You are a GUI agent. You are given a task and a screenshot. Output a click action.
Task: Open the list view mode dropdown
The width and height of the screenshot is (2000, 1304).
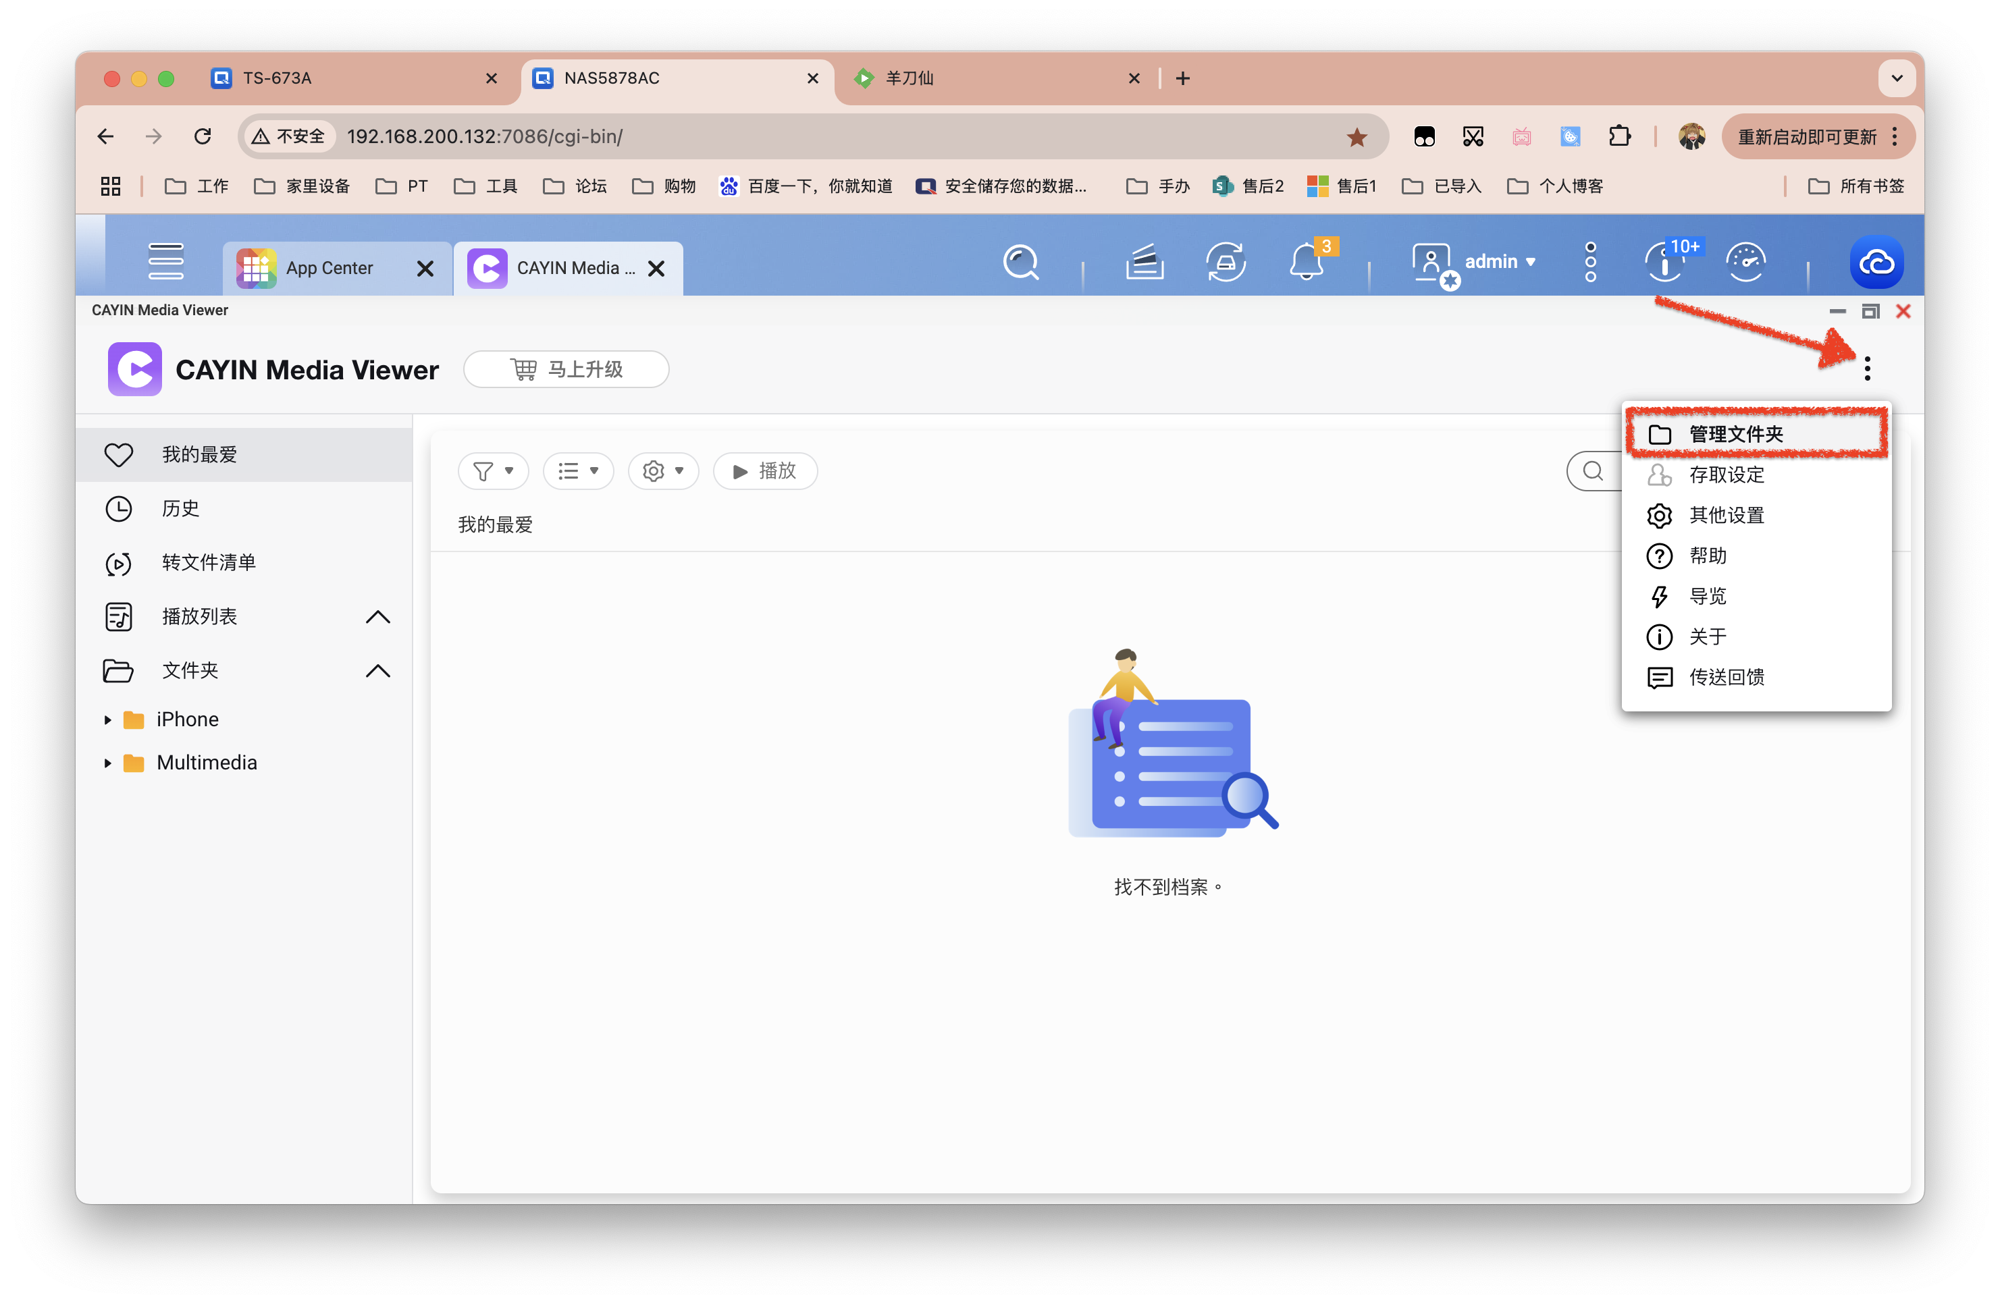pos(578,471)
